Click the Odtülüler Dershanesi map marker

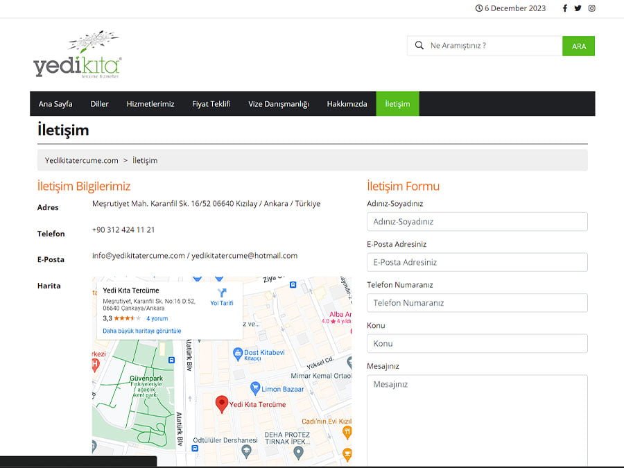pos(246,451)
